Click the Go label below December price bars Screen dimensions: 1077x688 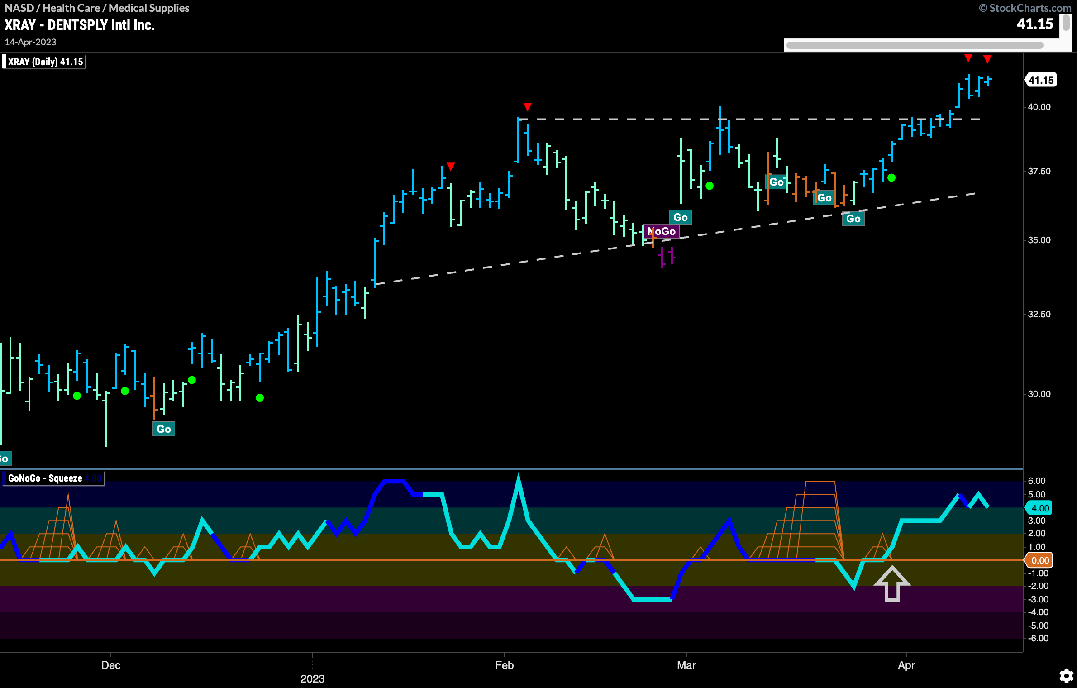pyautogui.click(x=163, y=429)
